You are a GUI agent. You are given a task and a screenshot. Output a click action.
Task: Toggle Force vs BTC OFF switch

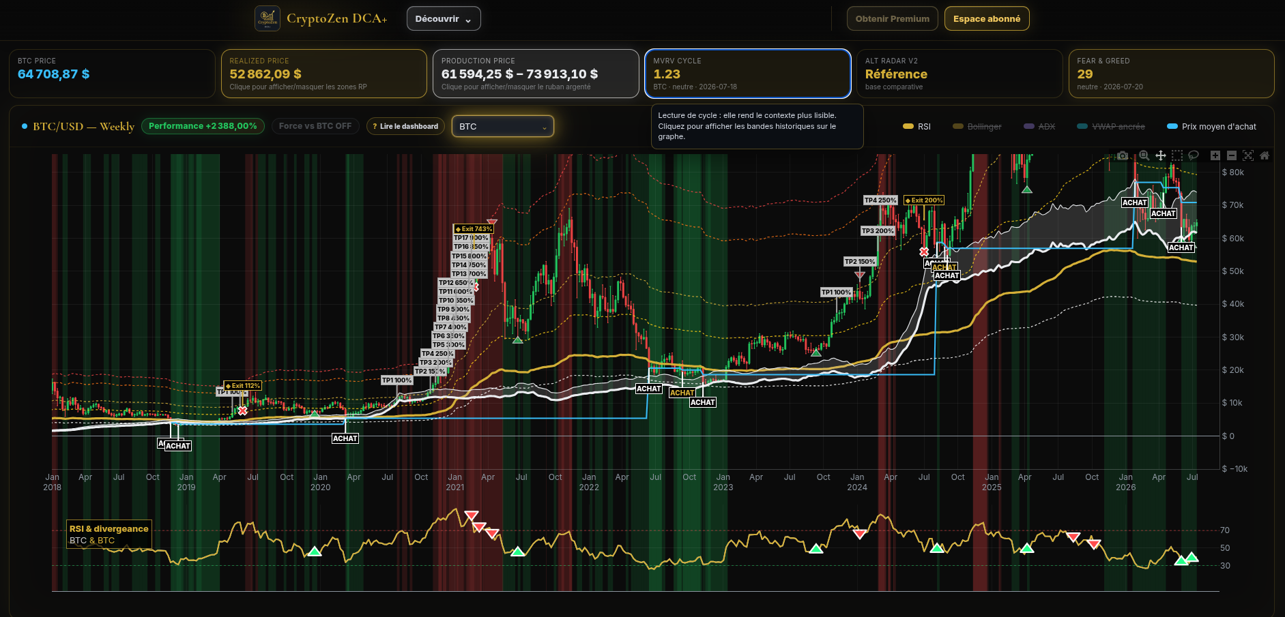[x=315, y=126]
